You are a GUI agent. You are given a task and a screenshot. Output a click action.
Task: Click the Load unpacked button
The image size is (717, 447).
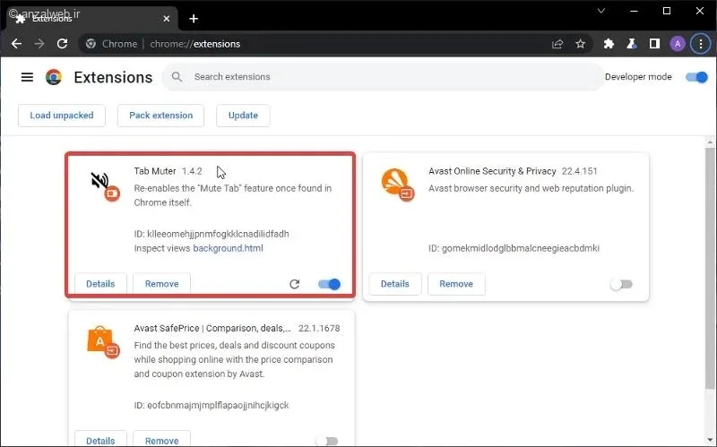pos(62,116)
